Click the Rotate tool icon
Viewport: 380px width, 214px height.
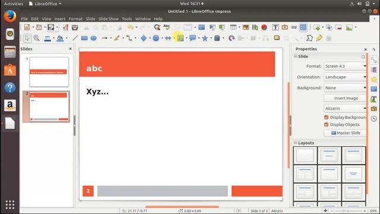(x=232, y=38)
